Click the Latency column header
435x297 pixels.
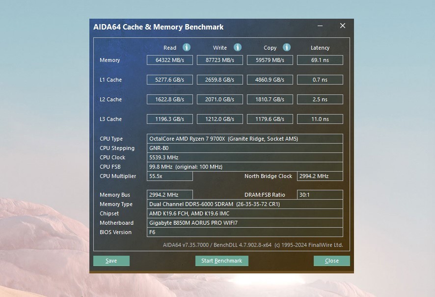pyautogui.click(x=320, y=48)
